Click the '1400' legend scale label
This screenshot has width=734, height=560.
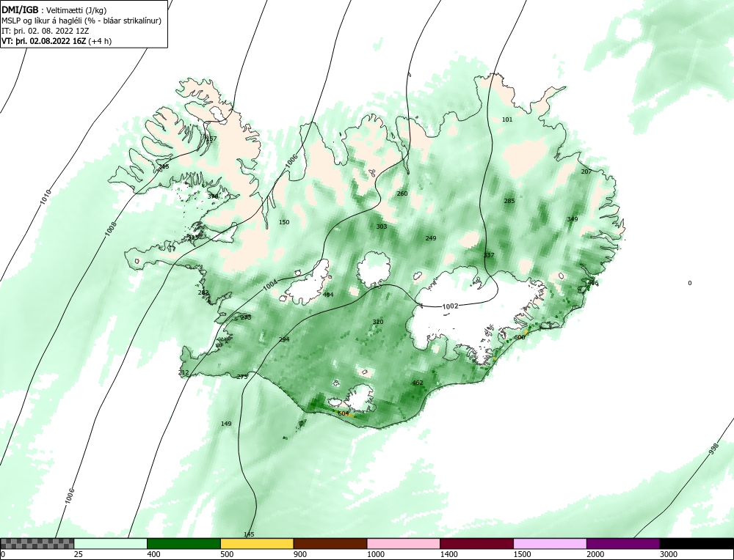448,554
